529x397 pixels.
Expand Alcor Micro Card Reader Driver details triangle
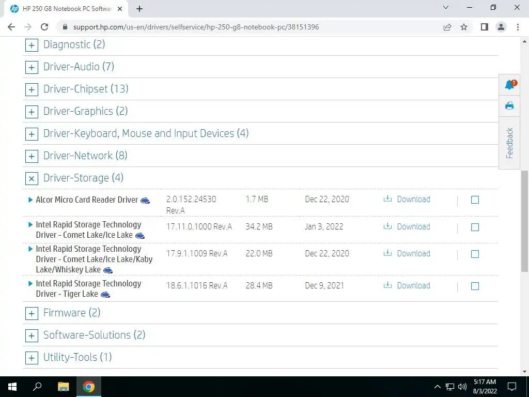tap(30, 200)
